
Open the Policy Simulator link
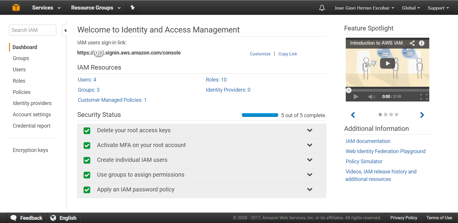click(364, 162)
